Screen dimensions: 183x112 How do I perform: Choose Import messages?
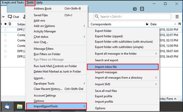tap(123, 72)
